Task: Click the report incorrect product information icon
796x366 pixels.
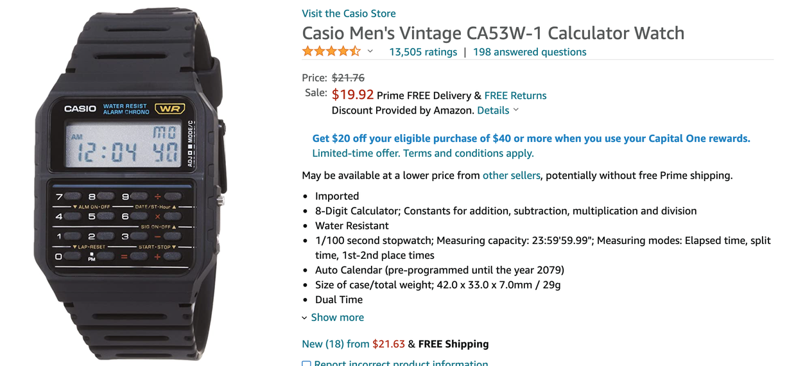Action: 307,364
